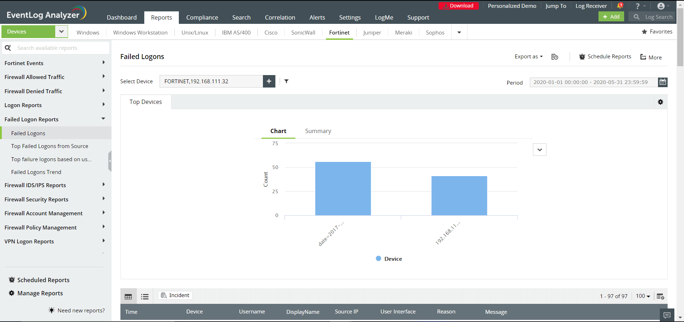Open the add/remove columns icon
Screen dimensions: 684x322
tap(660, 296)
